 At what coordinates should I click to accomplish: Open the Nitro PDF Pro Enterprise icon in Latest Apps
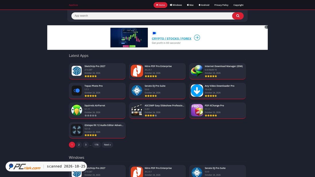coord(137,71)
